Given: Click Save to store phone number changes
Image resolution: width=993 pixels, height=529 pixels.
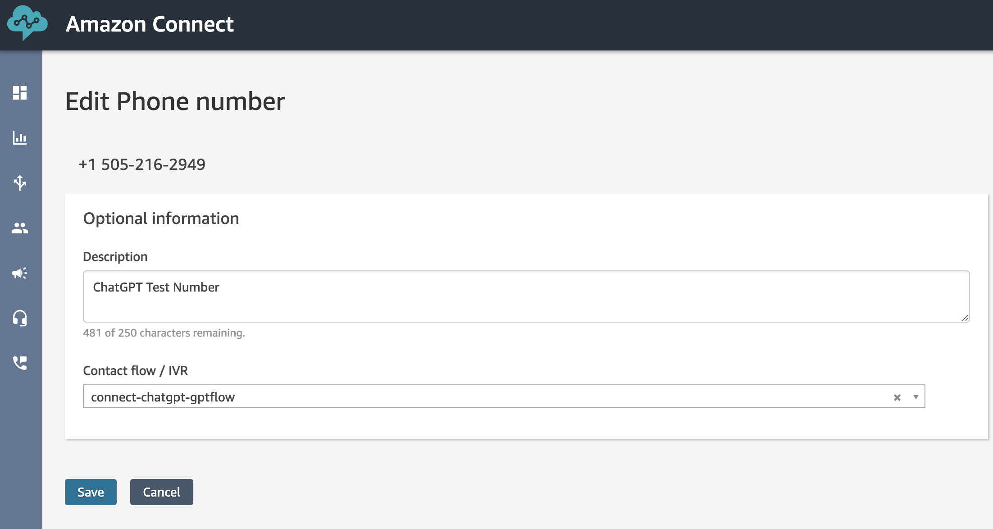Looking at the screenshot, I should point(91,492).
